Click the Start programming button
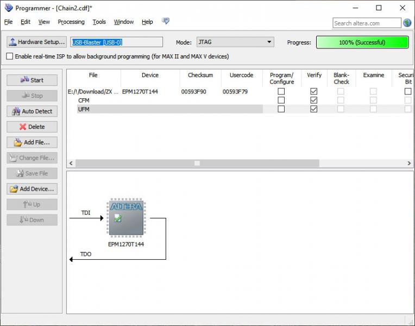Screen dimensions: 415x326 (x=32, y=80)
